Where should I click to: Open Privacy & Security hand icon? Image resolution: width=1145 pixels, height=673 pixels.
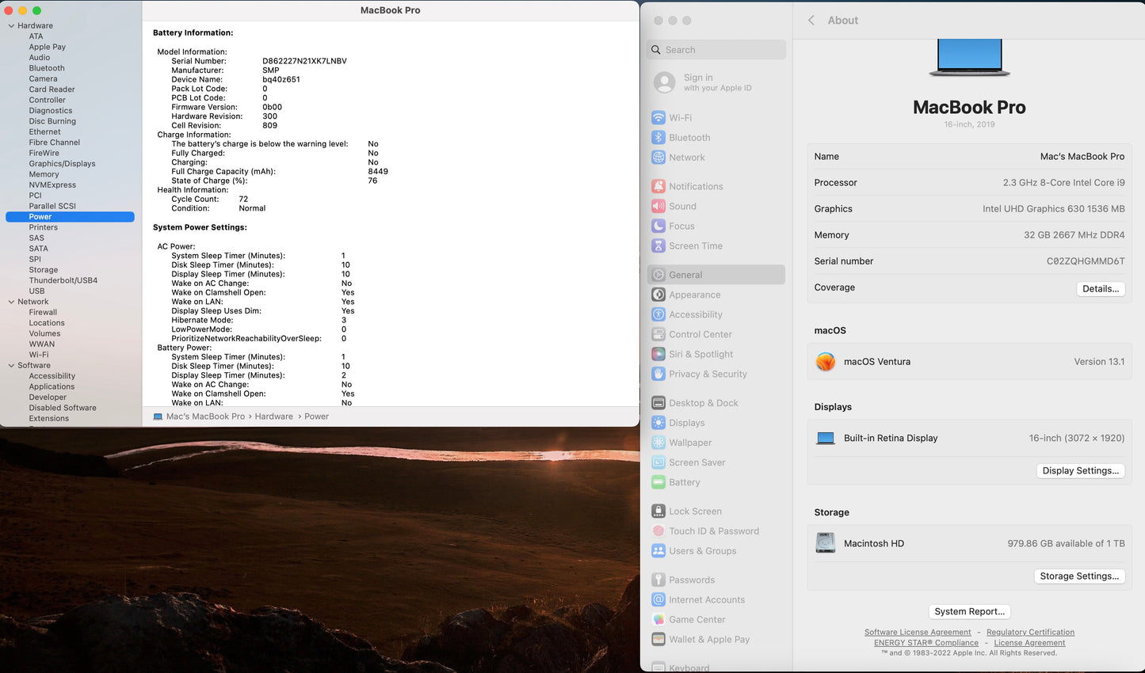(658, 374)
